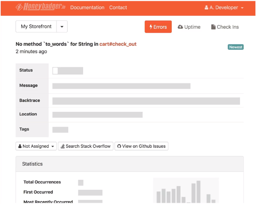
Task: Toggle the Status switch
Action: pos(68,71)
